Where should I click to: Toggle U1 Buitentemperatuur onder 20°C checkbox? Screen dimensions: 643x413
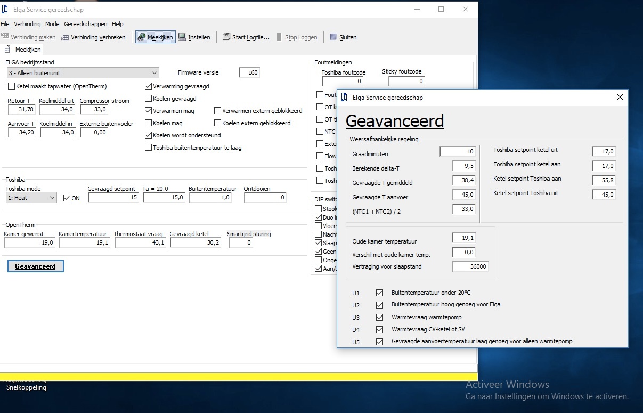click(x=380, y=293)
